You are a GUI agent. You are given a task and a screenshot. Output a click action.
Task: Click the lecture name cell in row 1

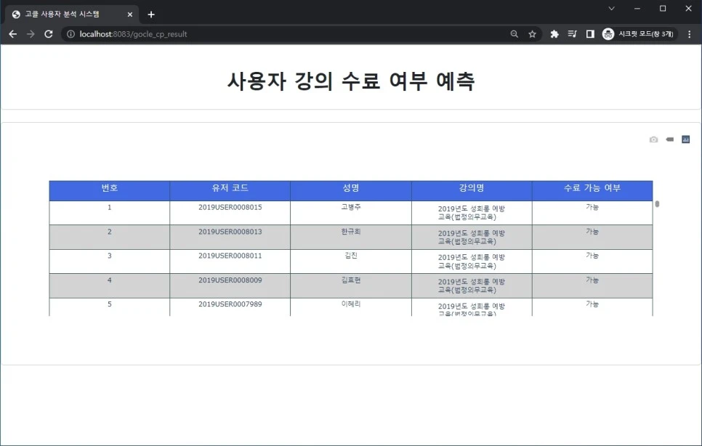[x=472, y=213]
